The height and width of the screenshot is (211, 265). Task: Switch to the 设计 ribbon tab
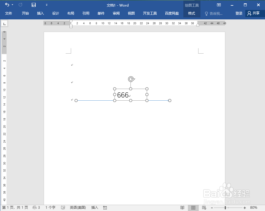pos(56,13)
